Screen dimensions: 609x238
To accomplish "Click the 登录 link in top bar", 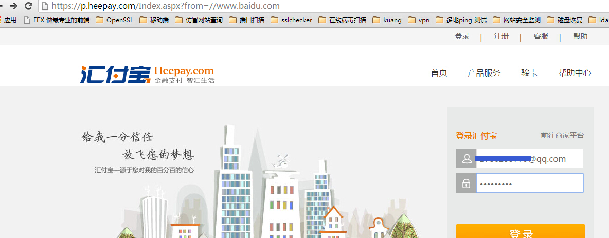I will pyautogui.click(x=462, y=36).
